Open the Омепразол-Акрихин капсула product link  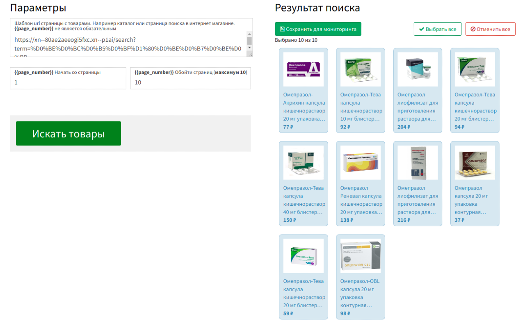click(304, 107)
